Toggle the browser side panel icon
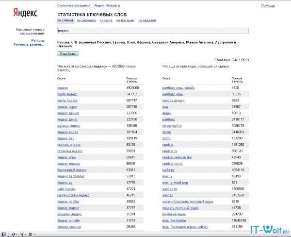291x237 pixels. click(4, 234)
